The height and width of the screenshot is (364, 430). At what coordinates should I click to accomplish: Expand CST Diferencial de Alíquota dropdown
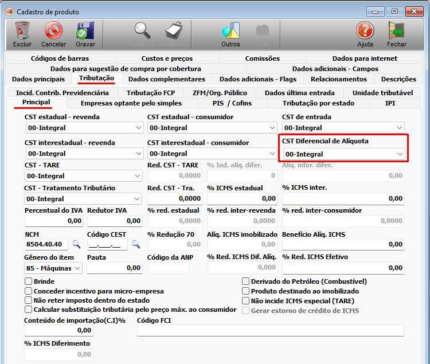pos(400,154)
